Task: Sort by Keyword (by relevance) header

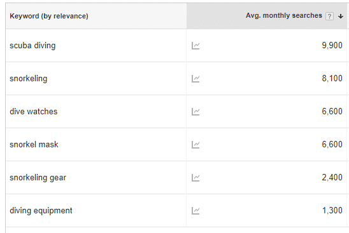Action: coord(49,16)
